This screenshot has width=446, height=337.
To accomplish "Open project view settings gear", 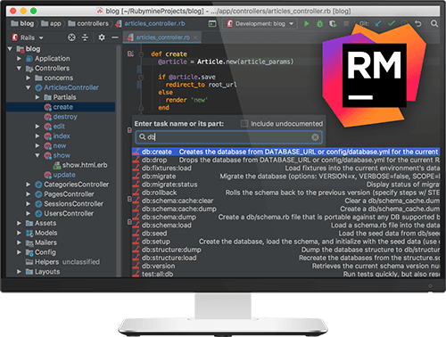I will (102, 37).
